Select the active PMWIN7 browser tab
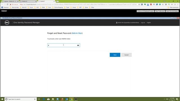 [x=46, y=1]
